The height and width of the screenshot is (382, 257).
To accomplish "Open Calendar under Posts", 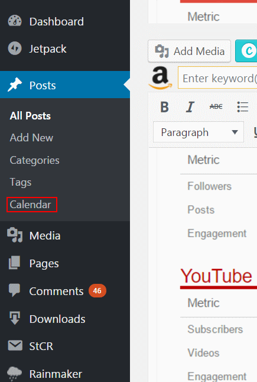I will pos(30,205).
